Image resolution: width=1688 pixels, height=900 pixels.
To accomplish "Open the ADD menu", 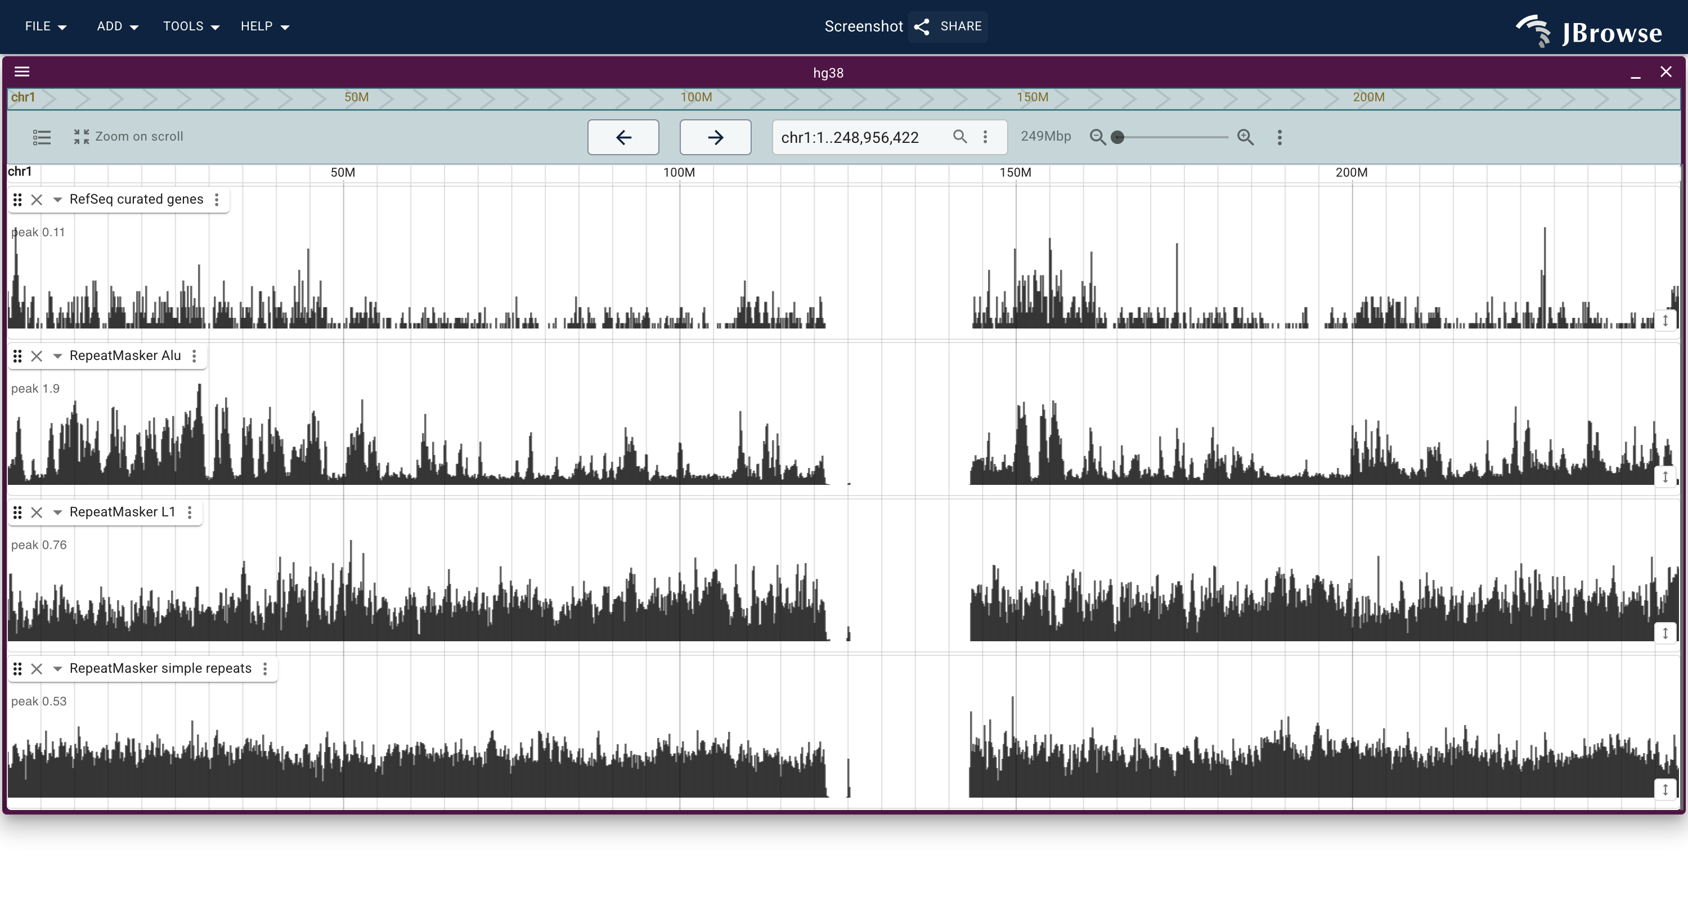I will coord(117,26).
